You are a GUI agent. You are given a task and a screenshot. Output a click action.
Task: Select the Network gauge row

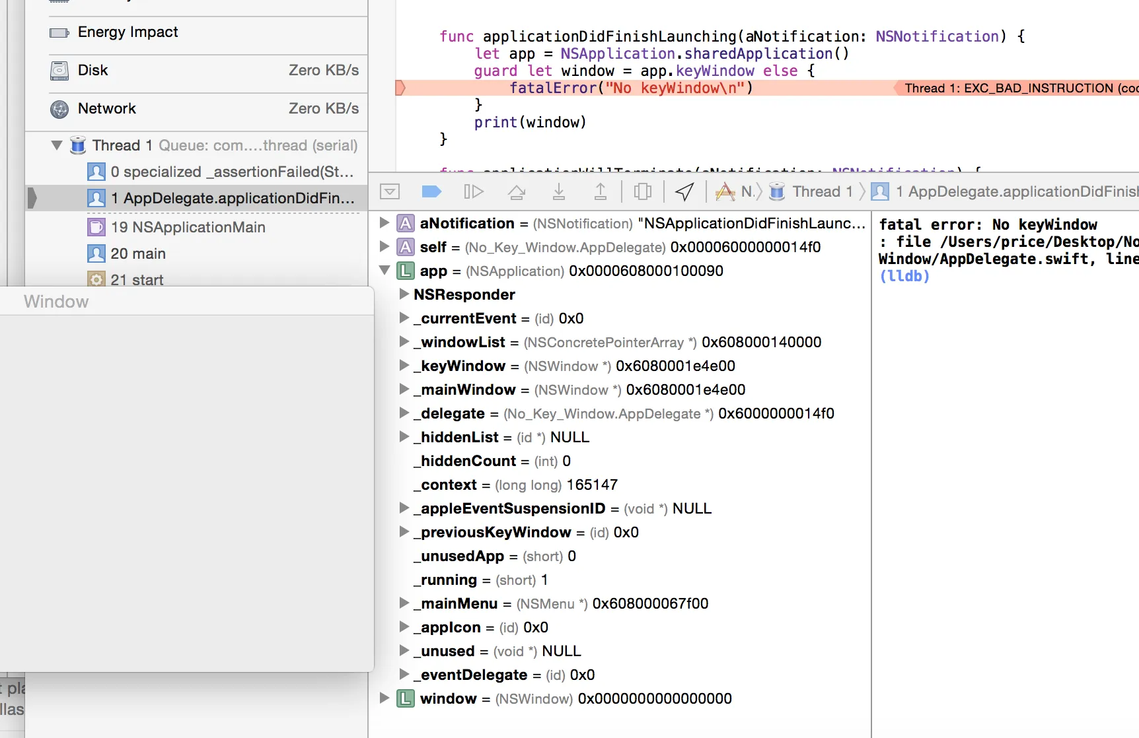point(196,109)
